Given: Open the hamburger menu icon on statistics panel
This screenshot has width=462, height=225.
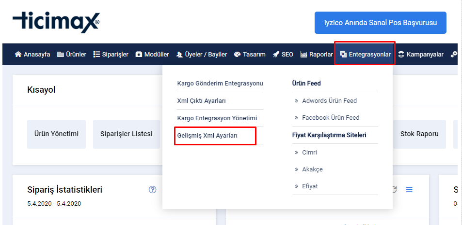Looking at the screenshot, I should pyautogui.click(x=409, y=190).
